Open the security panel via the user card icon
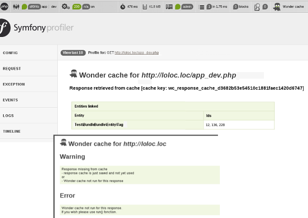This screenshot has width=308, height=218. click(169, 7)
